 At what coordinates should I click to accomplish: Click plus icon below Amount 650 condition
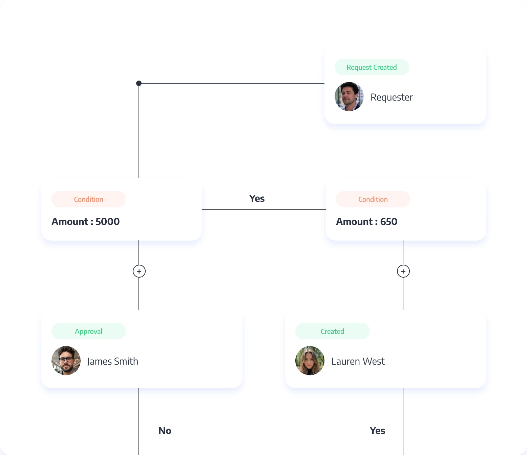[x=403, y=271]
